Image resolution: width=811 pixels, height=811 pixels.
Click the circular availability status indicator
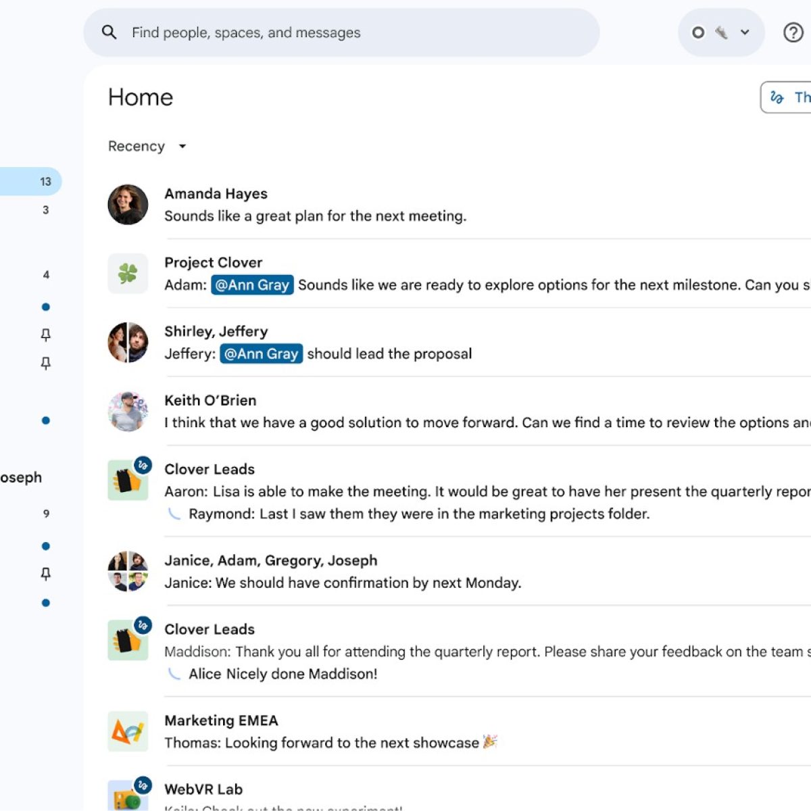[698, 32]
